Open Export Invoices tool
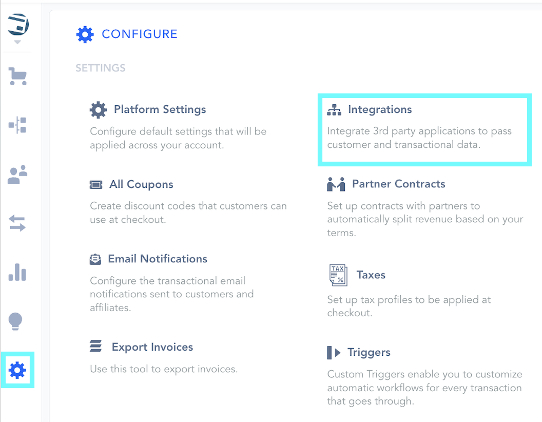Image resolution: width=542 pixels, height=422 pixels. pos(152,347)
